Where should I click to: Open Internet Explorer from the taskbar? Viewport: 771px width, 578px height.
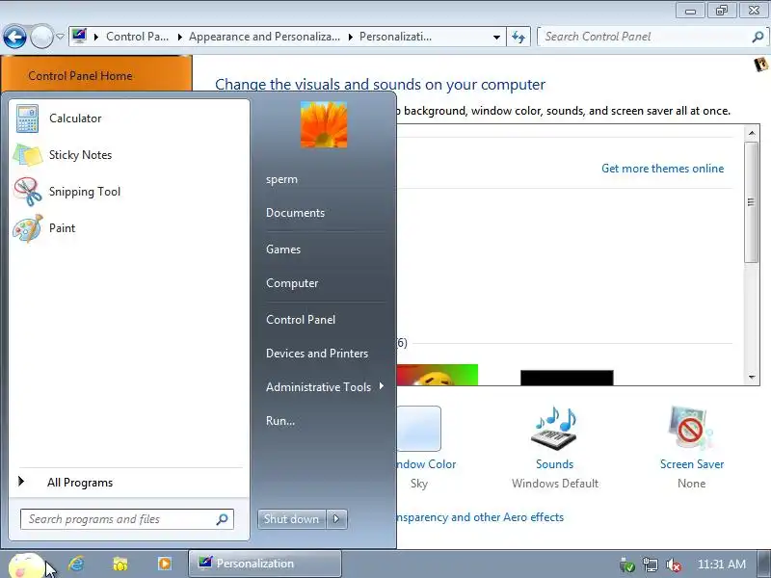(76, 564)
